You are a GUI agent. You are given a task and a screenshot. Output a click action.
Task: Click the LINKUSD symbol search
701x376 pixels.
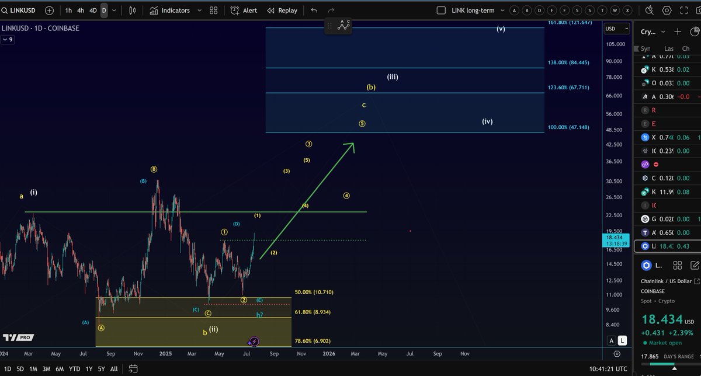pyautogui.click(x=20, y=11)
